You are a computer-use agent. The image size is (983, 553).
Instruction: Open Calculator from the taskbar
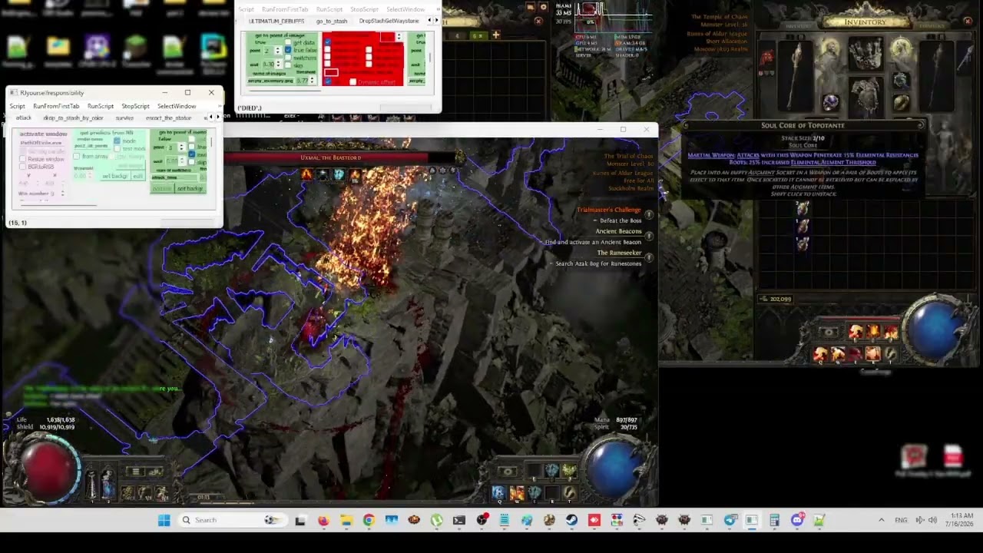(774, 520)
